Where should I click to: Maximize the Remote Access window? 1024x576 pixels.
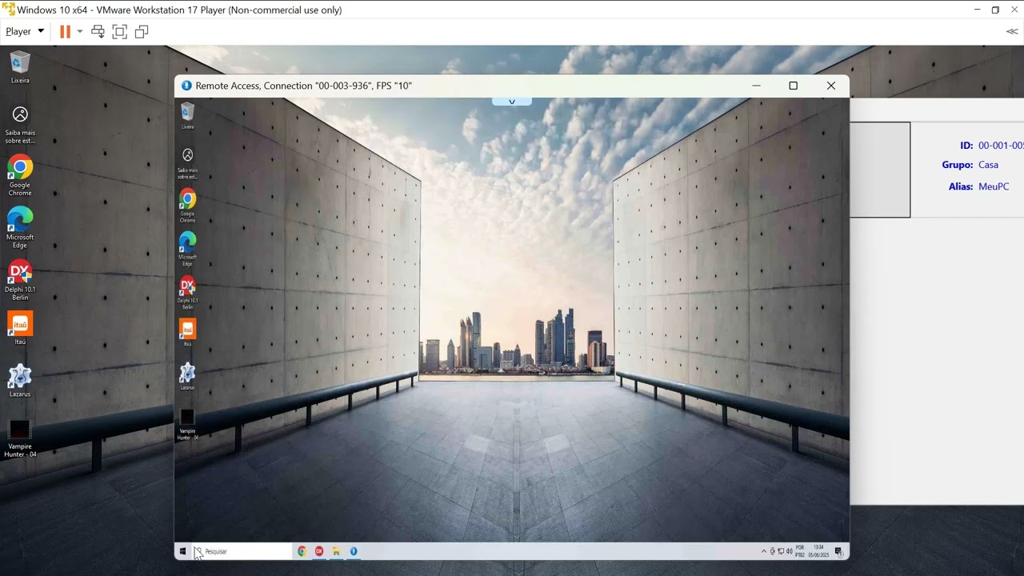793,86
